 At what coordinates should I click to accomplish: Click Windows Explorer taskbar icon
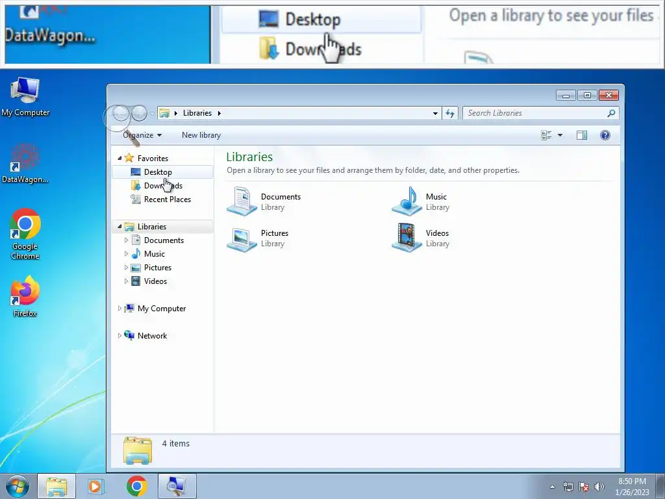tap(56, 486)
